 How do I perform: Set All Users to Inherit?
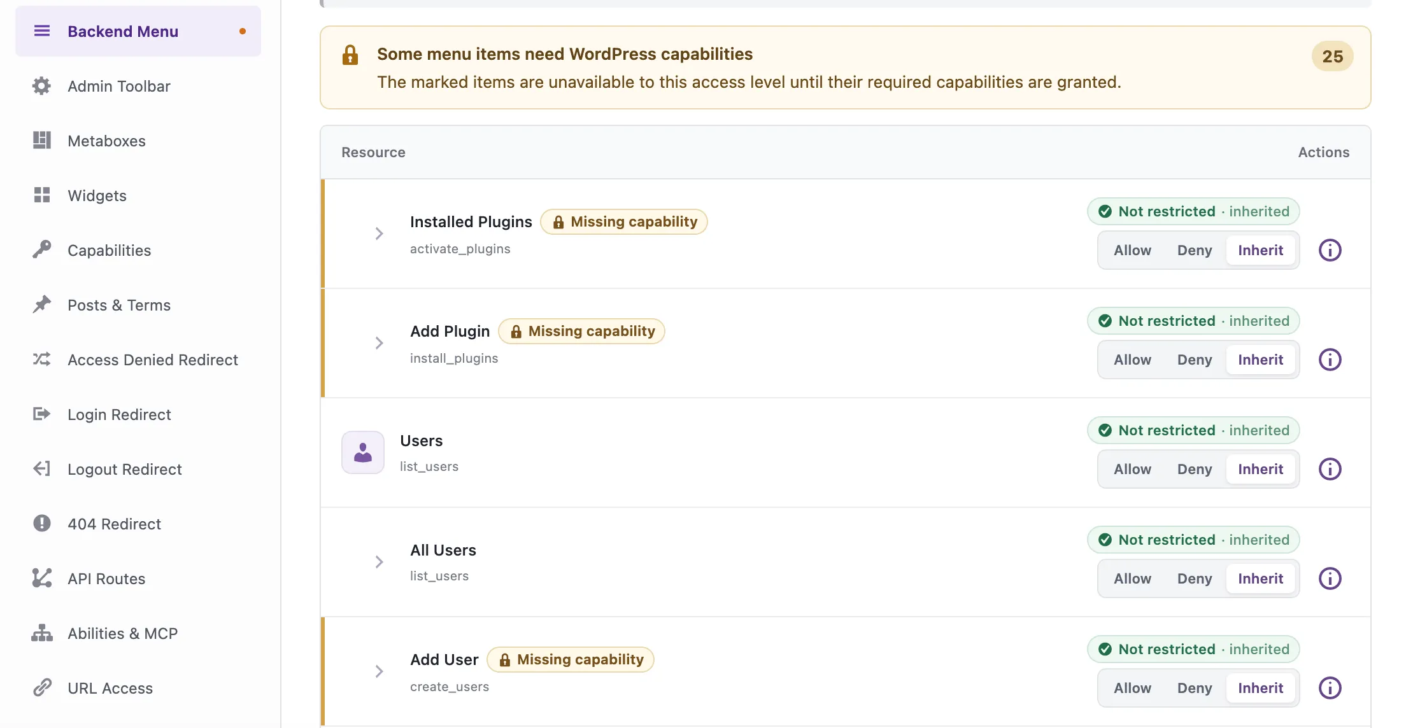(x=1261, y=578)
